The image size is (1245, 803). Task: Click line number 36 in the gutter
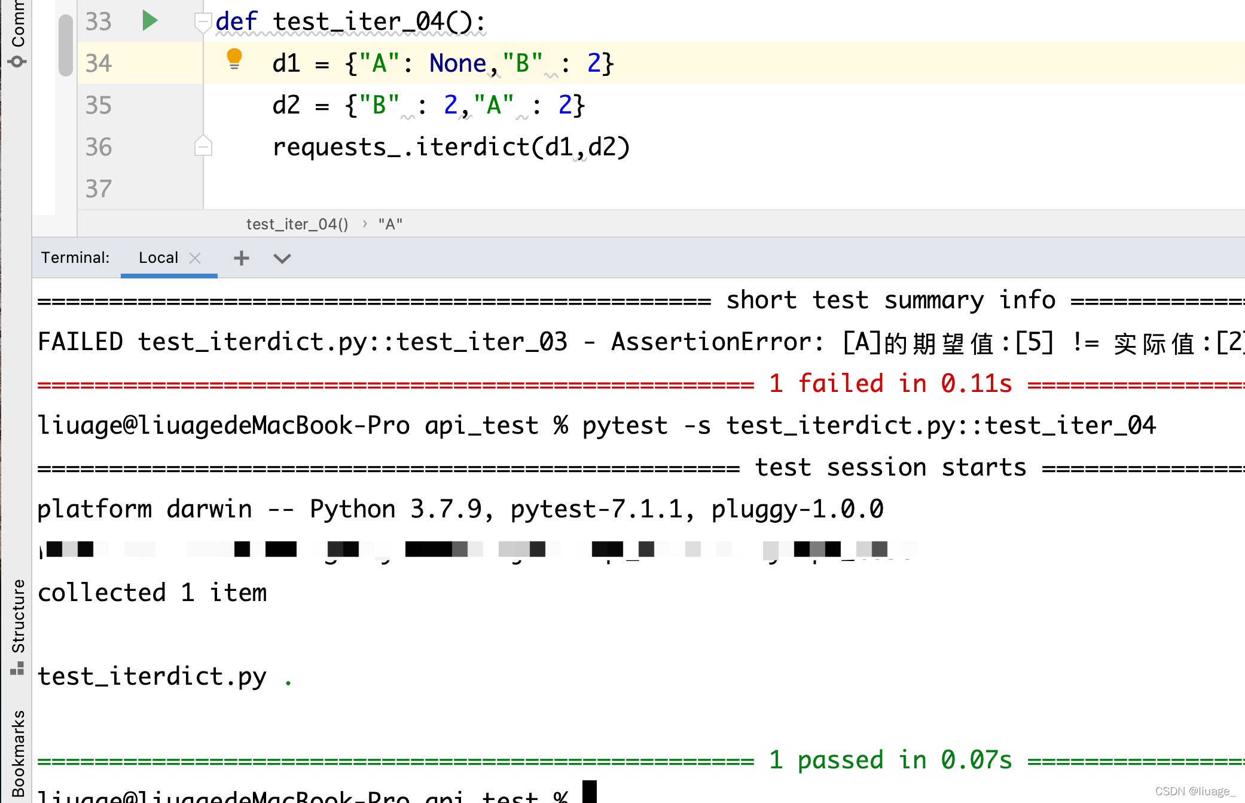pos(99,147)
